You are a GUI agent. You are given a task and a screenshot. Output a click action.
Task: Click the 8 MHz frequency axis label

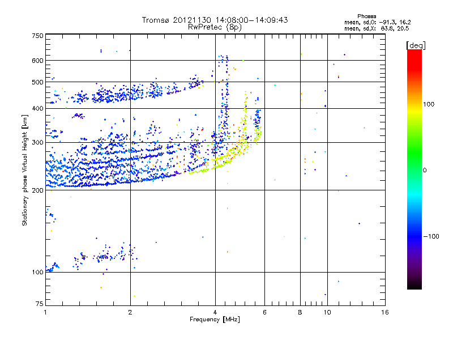300,312
